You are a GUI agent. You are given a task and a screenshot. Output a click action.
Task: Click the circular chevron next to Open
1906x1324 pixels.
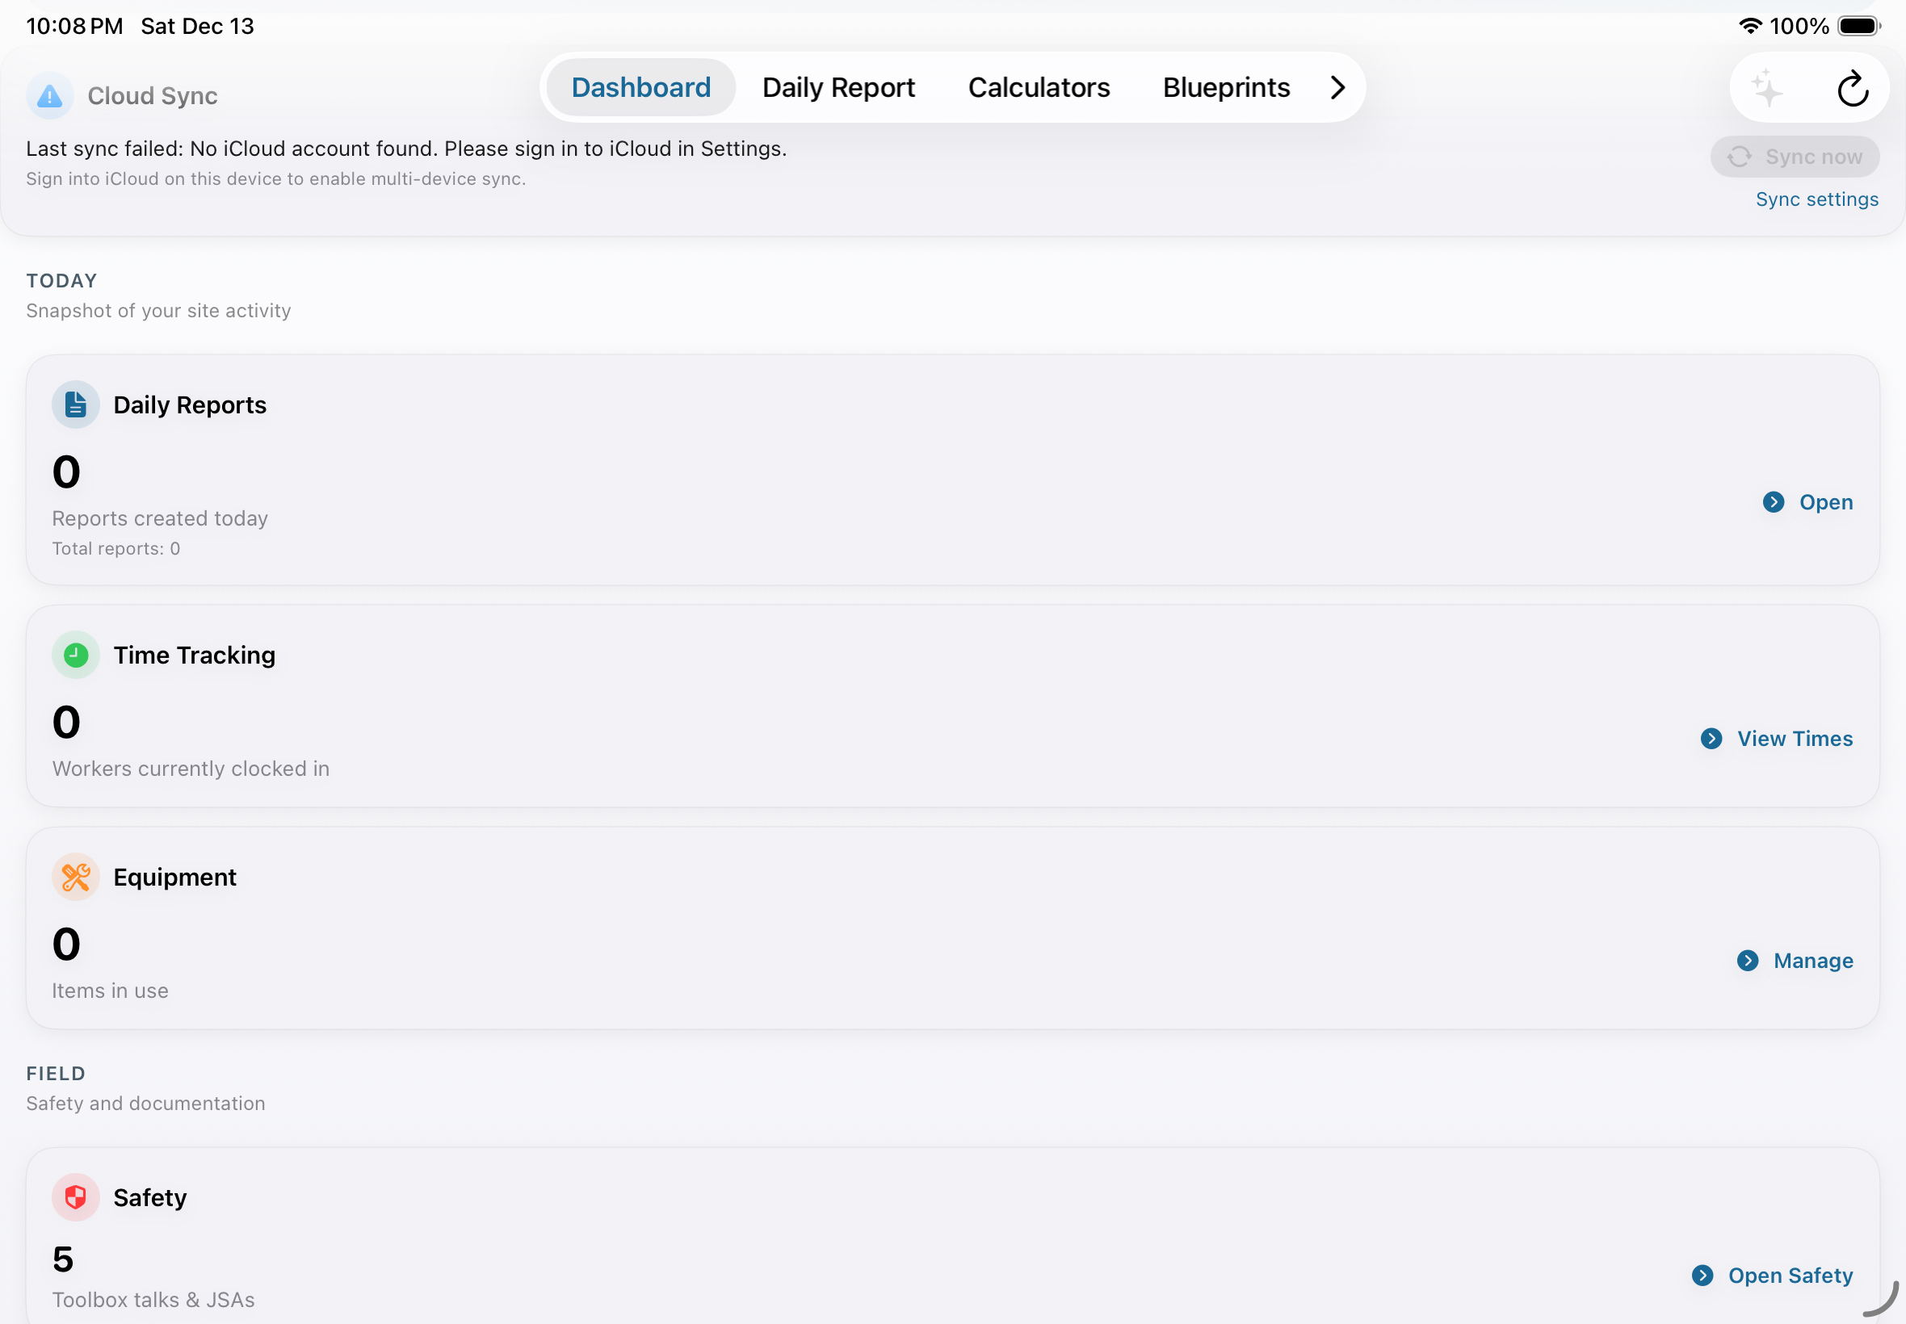tap(1774, 502)
